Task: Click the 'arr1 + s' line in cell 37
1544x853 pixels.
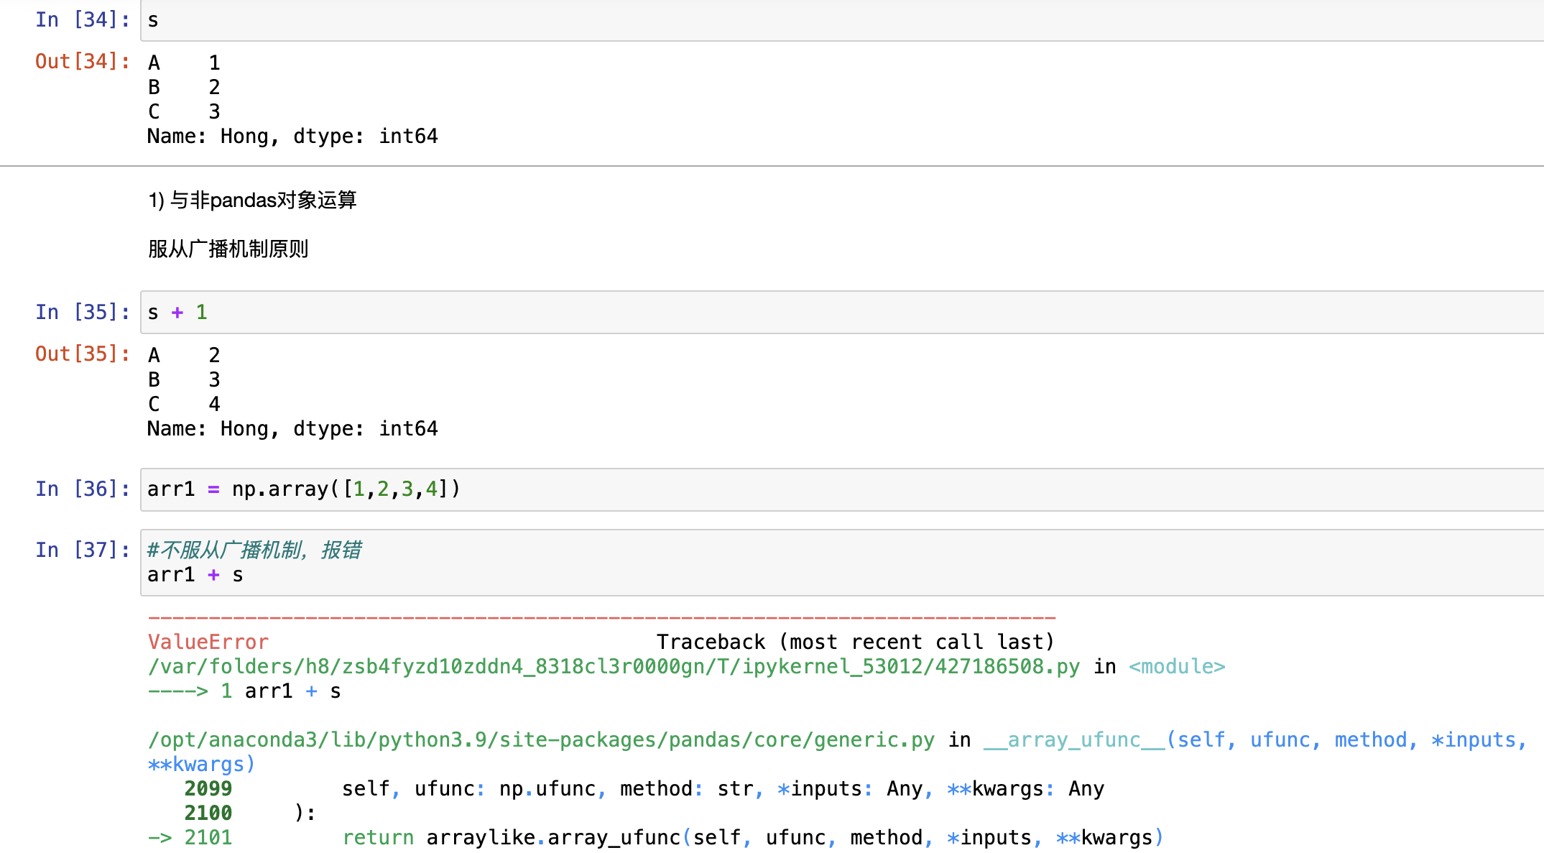Action: click(195, 575)
